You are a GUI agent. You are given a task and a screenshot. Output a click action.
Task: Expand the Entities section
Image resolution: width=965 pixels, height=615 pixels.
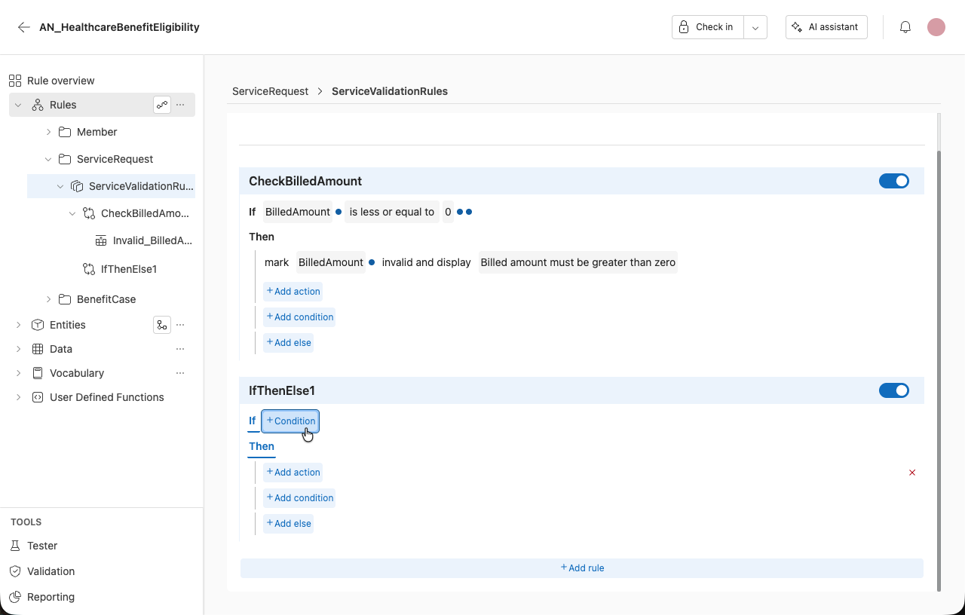(x=18, y=325)
